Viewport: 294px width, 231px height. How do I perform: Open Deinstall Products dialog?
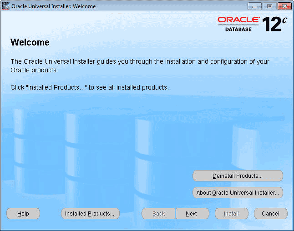tap(238, 176)
